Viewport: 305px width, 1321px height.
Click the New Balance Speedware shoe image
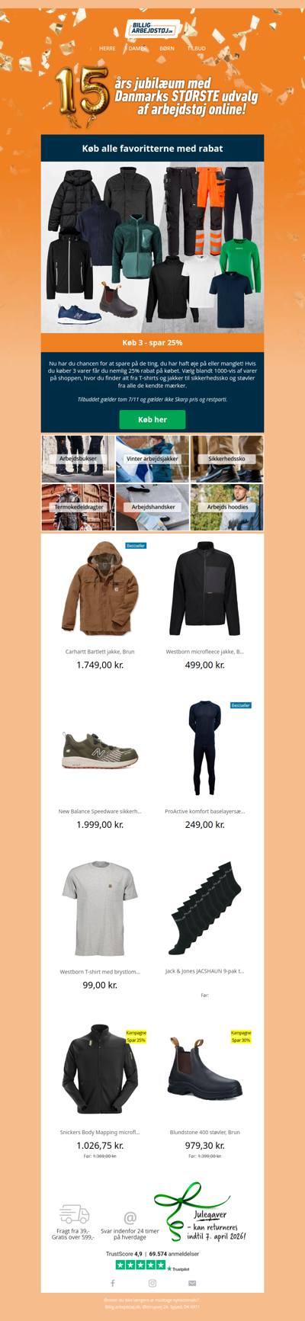(x=100, y=749)
